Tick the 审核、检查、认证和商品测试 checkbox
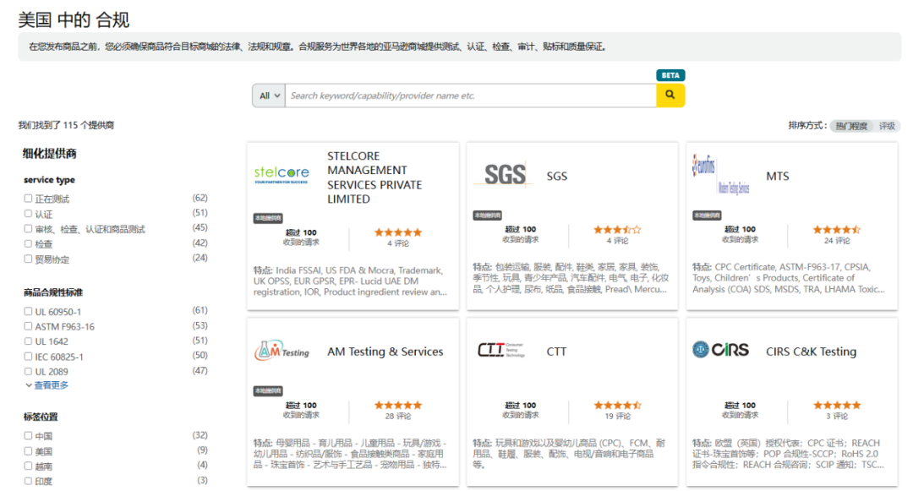The height and width of the screenshot is (491, 913). pyautogui.click(x=28, y=229)
